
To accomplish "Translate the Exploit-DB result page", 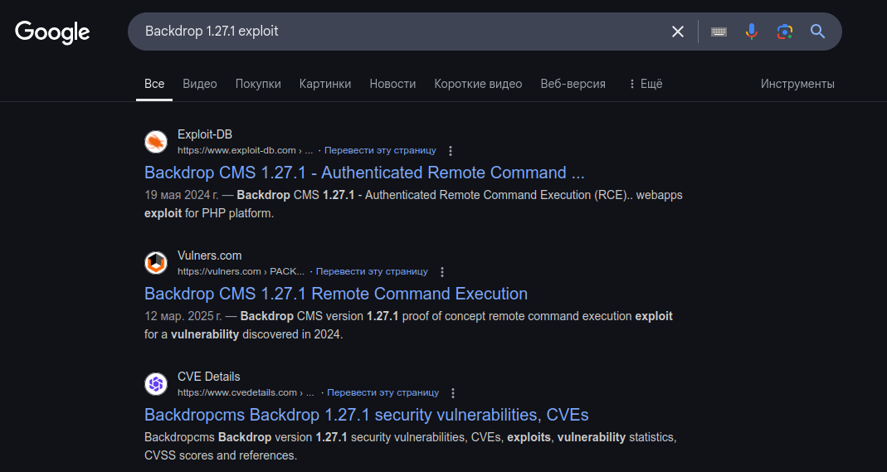I will tap(380, 150).
